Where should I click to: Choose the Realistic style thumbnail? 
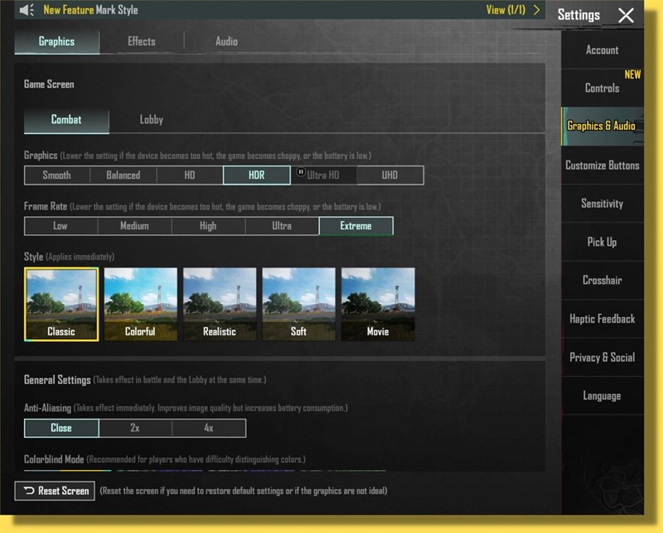point(220,304)
